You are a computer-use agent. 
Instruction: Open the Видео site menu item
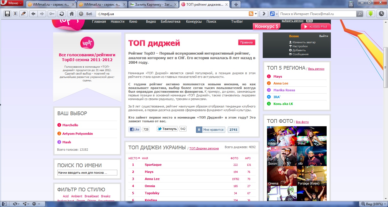[151, 22]
